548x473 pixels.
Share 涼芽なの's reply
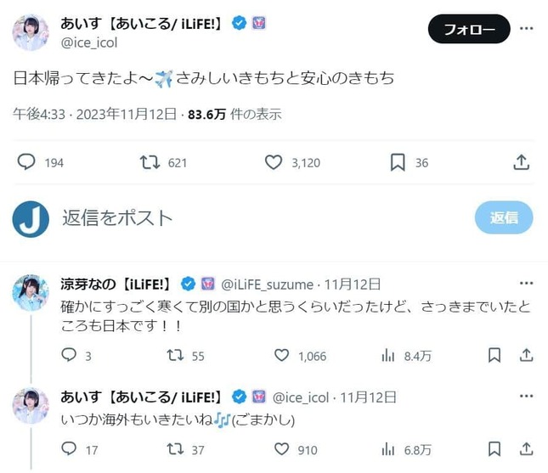click(526, 355)
